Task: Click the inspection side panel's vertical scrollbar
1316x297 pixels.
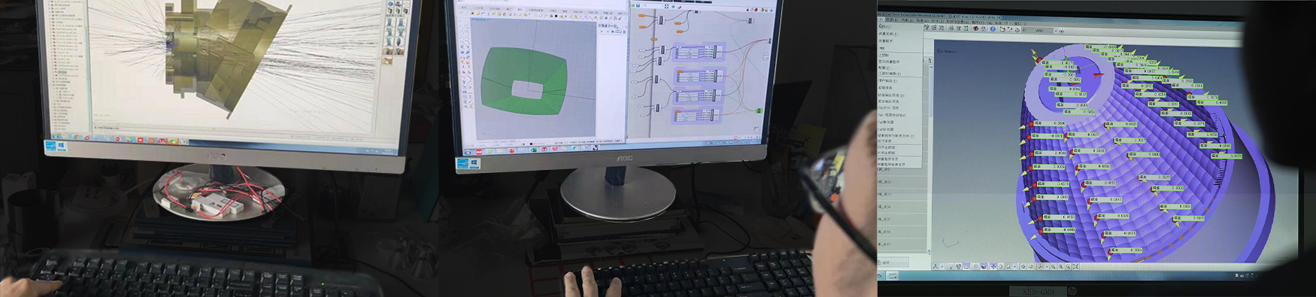Action: click(x=930, y=150)
